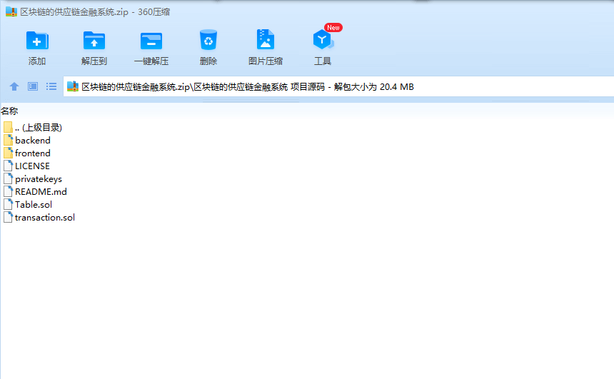Click the archive icon in the address bar
This screenshot has width=614, height=379.
tap(73, 86)
